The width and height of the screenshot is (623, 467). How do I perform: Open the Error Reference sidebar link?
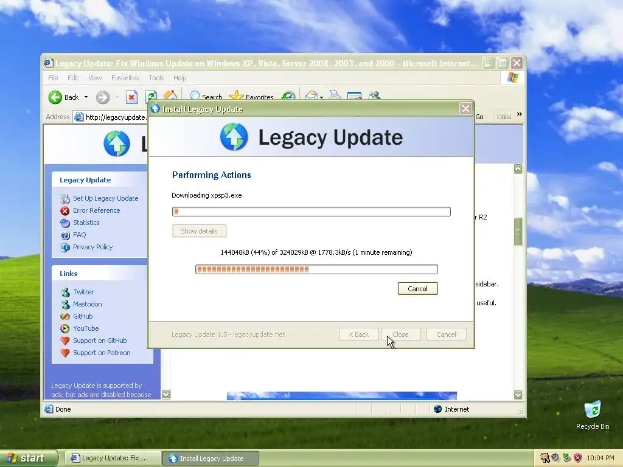tap(97, 210)
